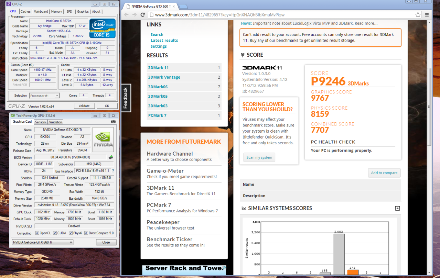
Task: Open the Bus Interface question mark help
Action: 113,171
